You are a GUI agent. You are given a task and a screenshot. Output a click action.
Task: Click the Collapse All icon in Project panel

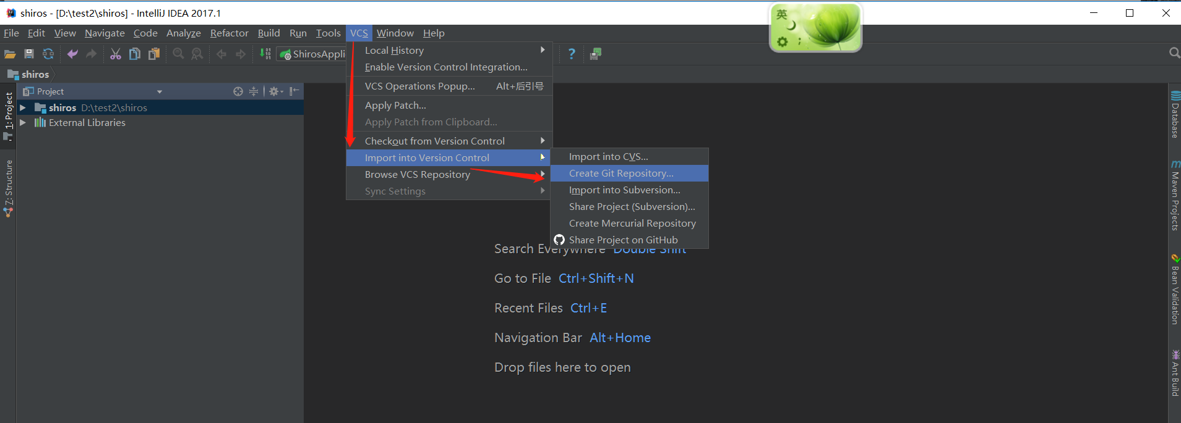(x=254, y=91)
